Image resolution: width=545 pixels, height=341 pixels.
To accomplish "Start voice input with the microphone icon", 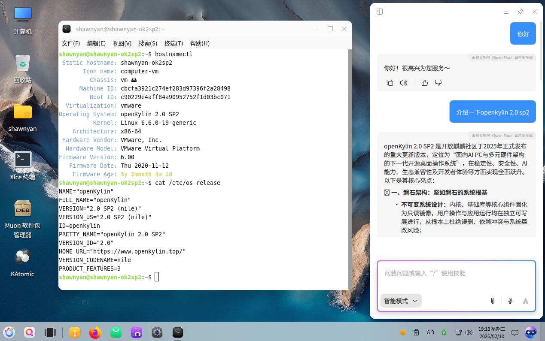I will point(510,301).
